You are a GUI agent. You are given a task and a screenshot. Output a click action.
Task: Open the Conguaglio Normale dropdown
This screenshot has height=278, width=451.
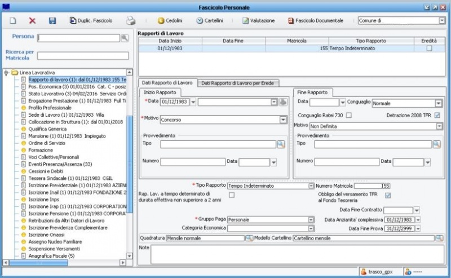pyautogui.click(x=438, y=103)
